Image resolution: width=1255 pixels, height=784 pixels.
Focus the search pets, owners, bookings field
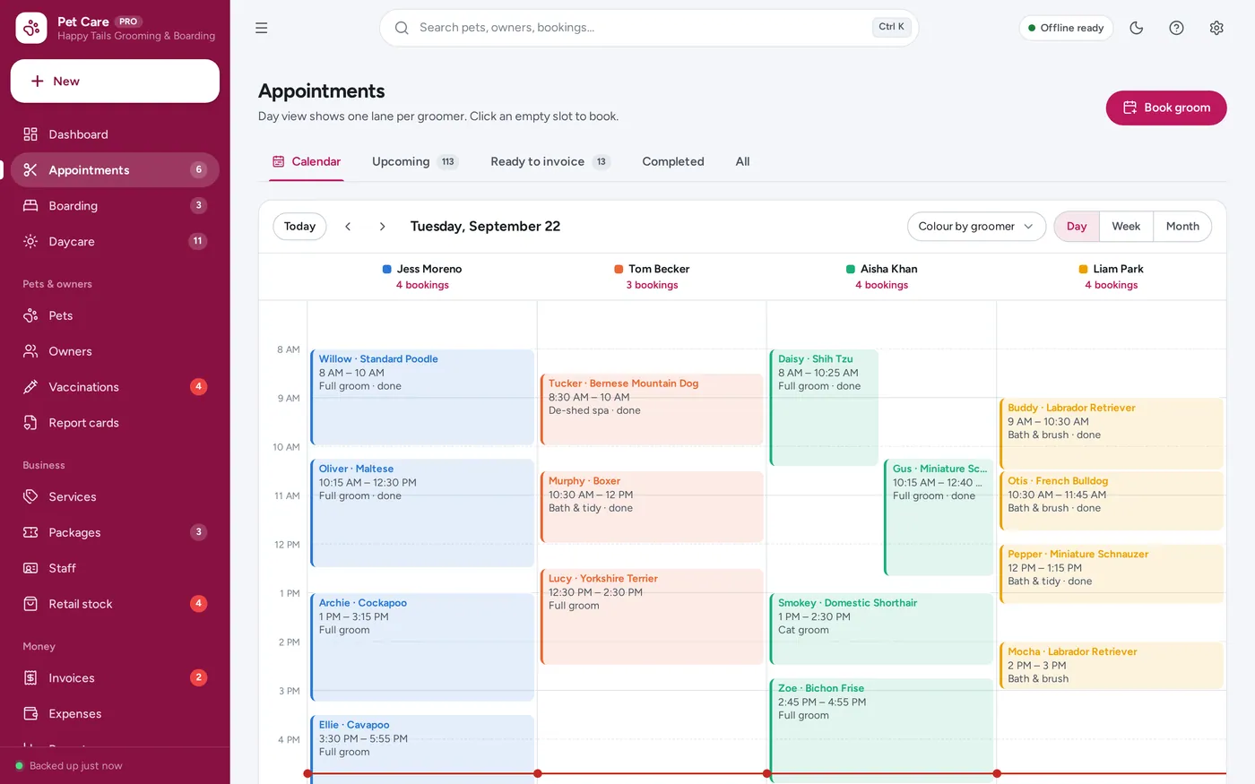649,28
